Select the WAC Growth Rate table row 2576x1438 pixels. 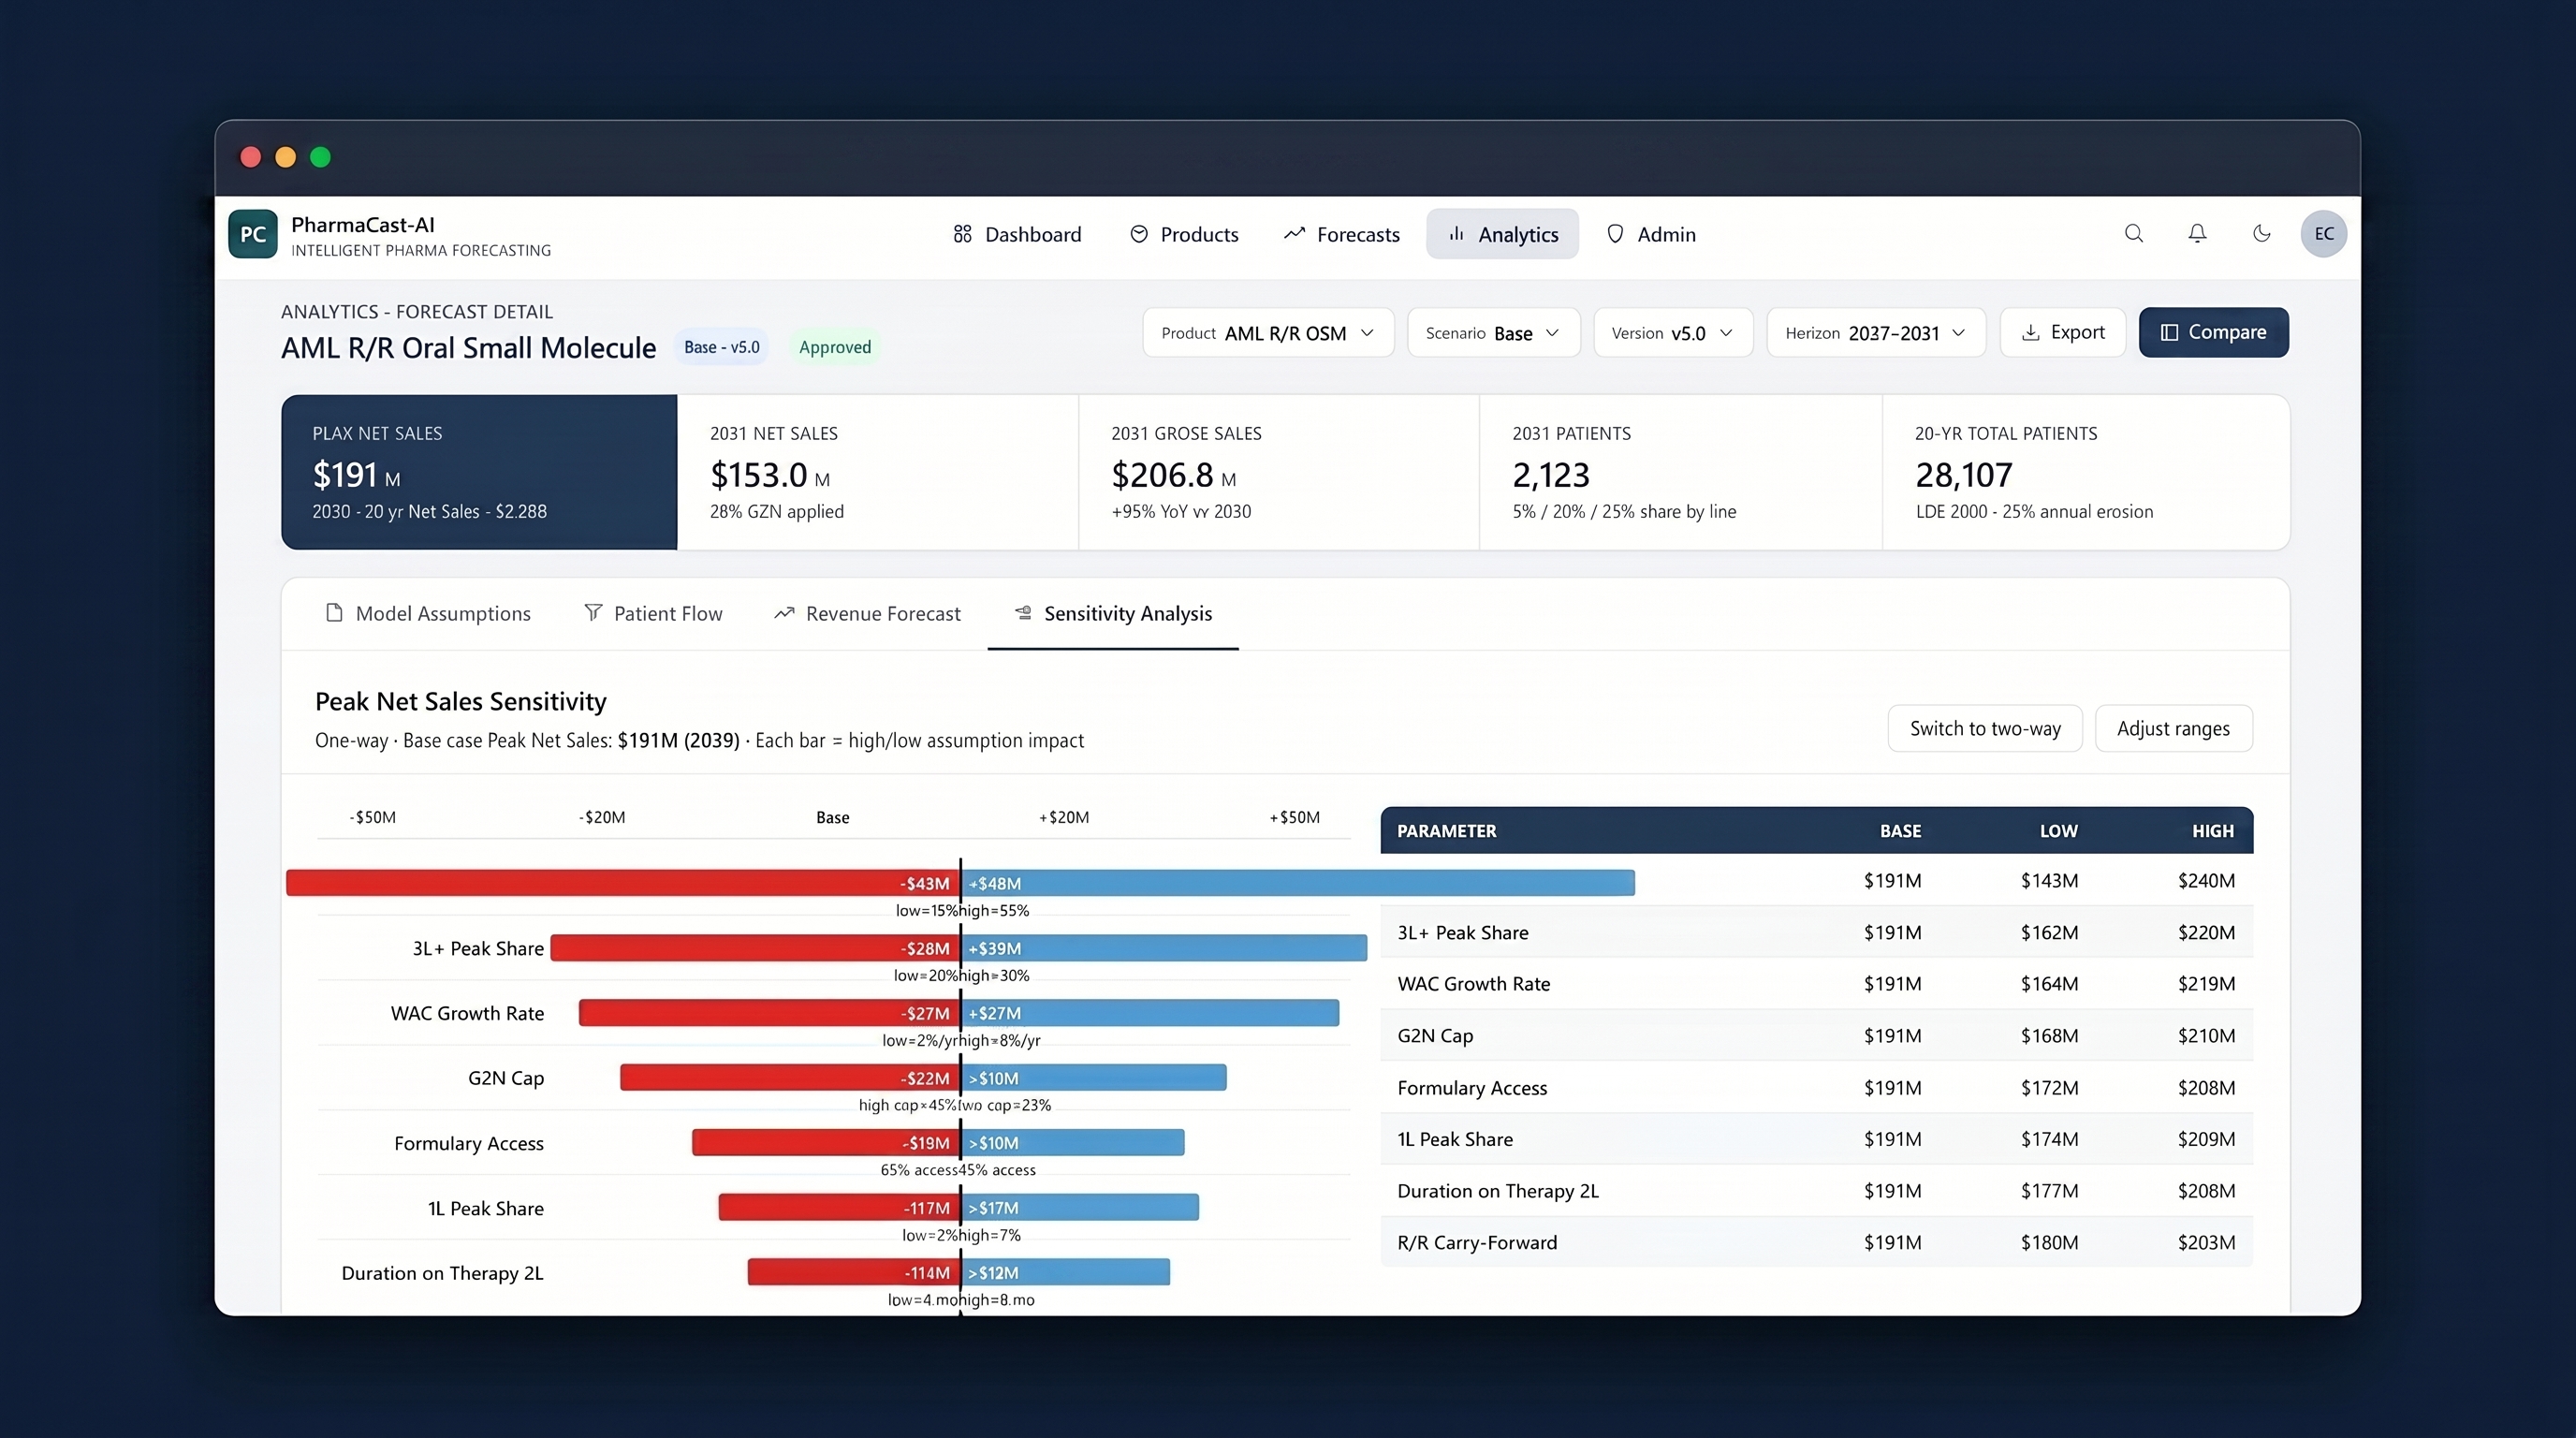click(1817, 984)
